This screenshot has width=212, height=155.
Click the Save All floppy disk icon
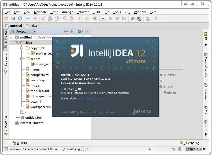13,18
